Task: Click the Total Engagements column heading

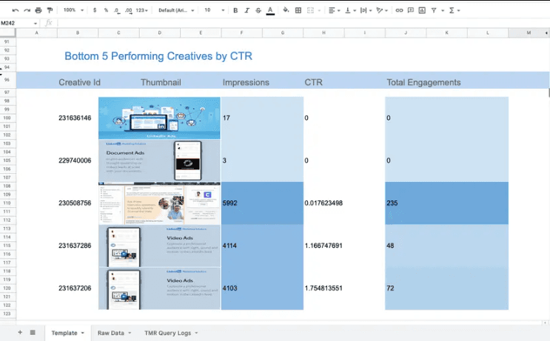Action: point(423,82)
